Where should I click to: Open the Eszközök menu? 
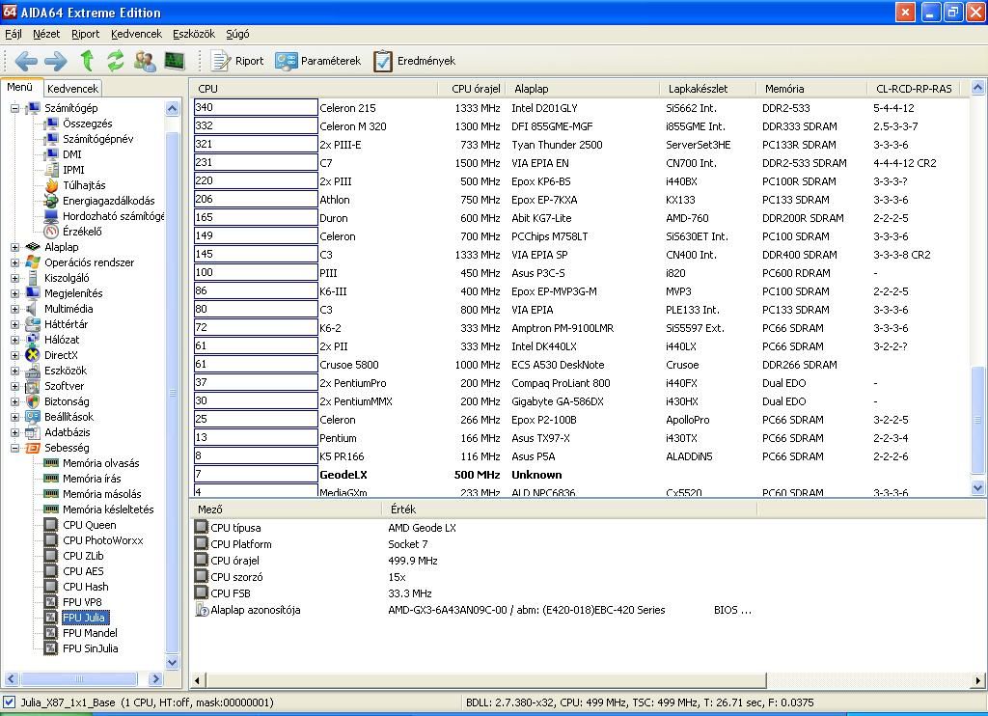pos(194,34)
